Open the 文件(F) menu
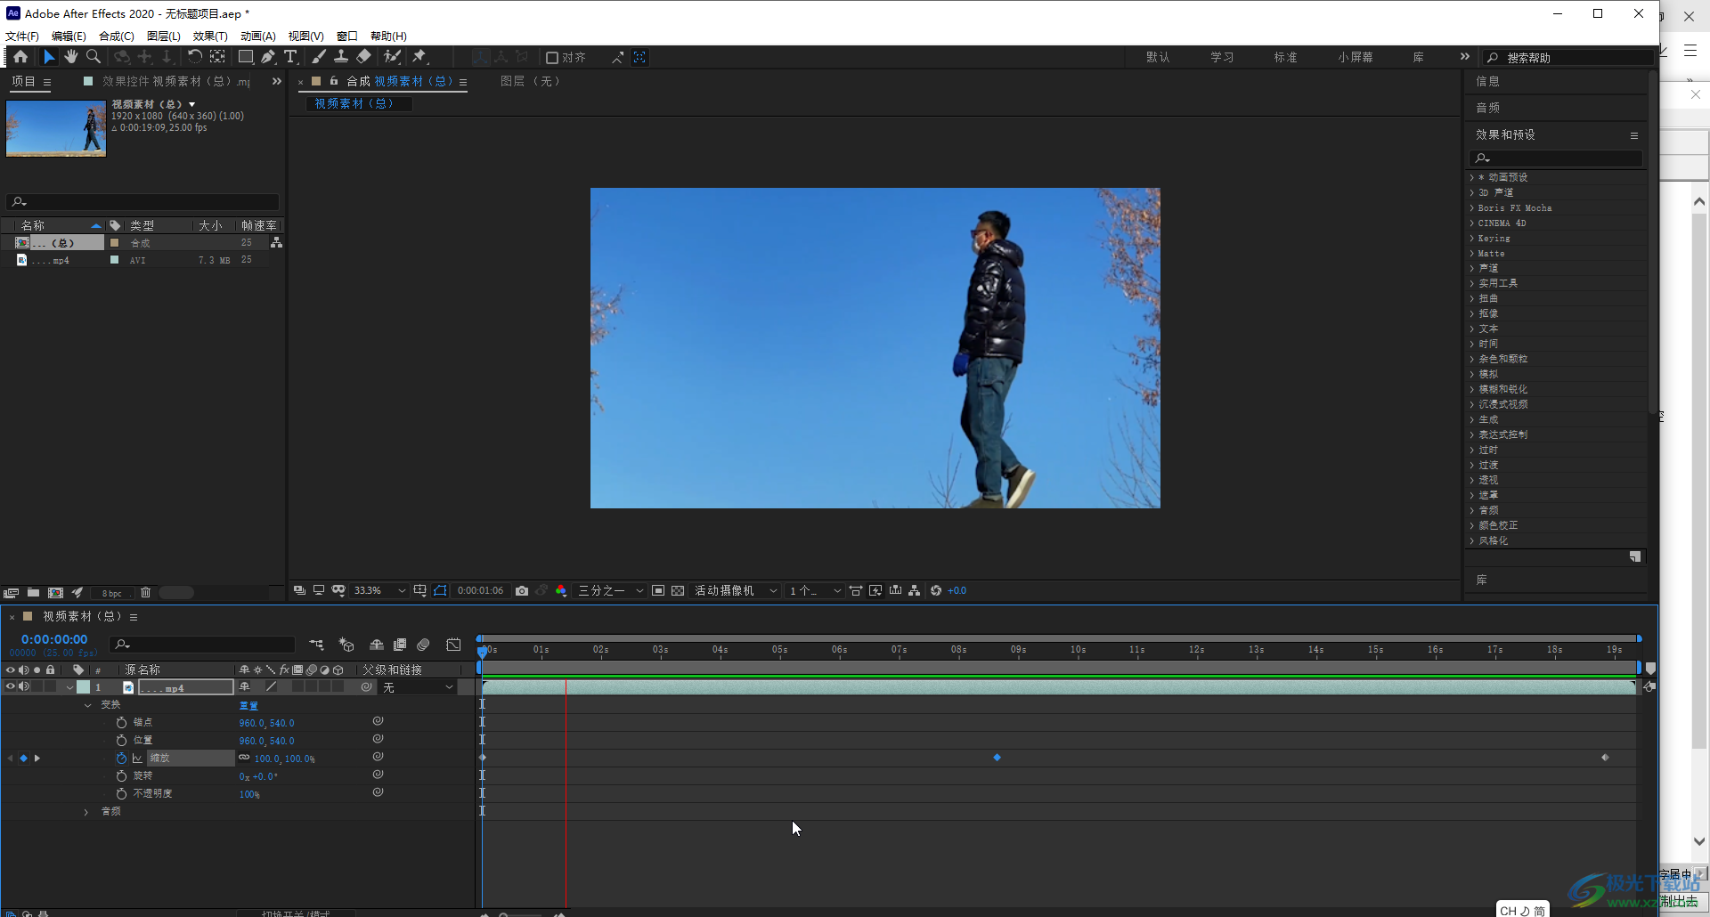Image resolution: width=1710 pixels, height=917 pixels. pos(22,37)
